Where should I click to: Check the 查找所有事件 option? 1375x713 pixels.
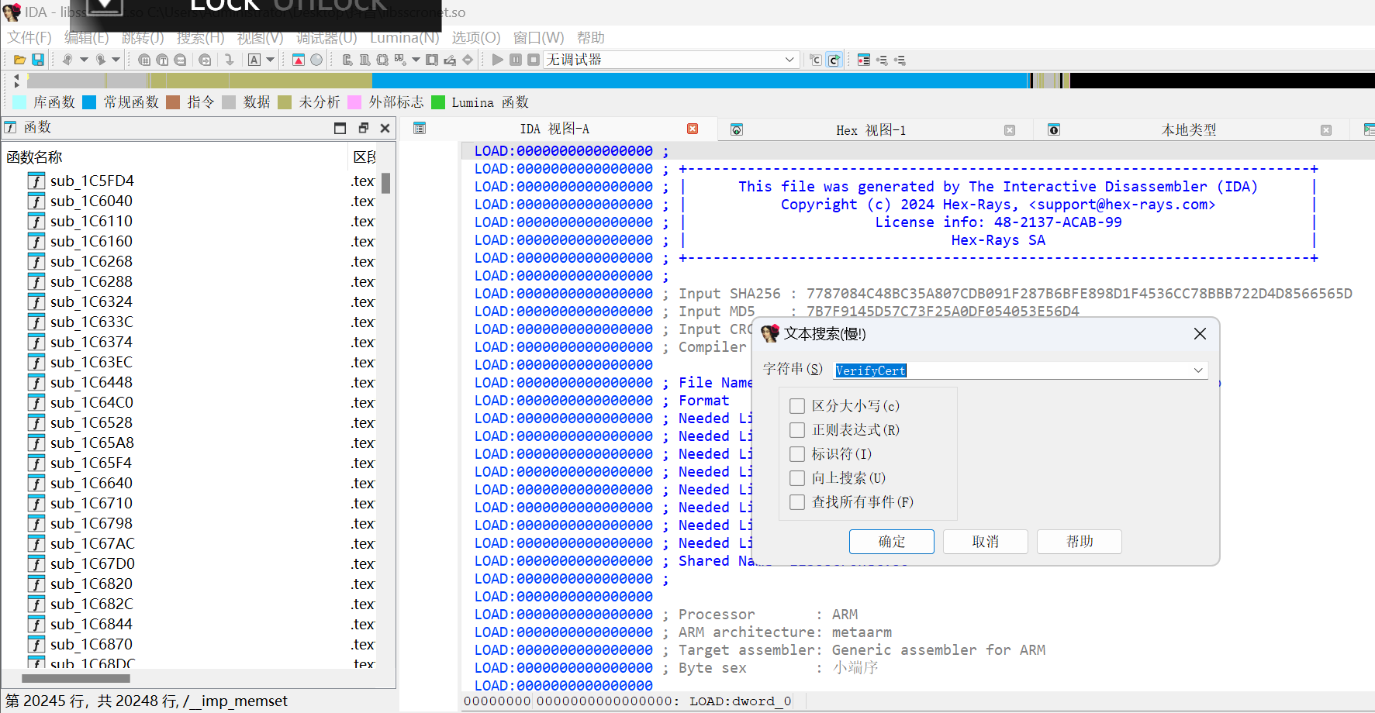[797, 502]
